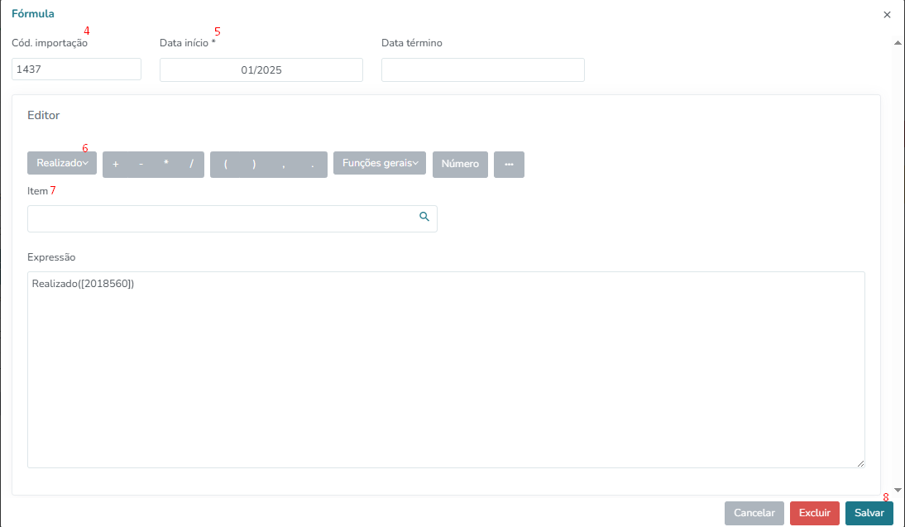Click into the Expressão text area
Image resolution: width=905 pixels, height=527 pixels.
pos(446,370)
